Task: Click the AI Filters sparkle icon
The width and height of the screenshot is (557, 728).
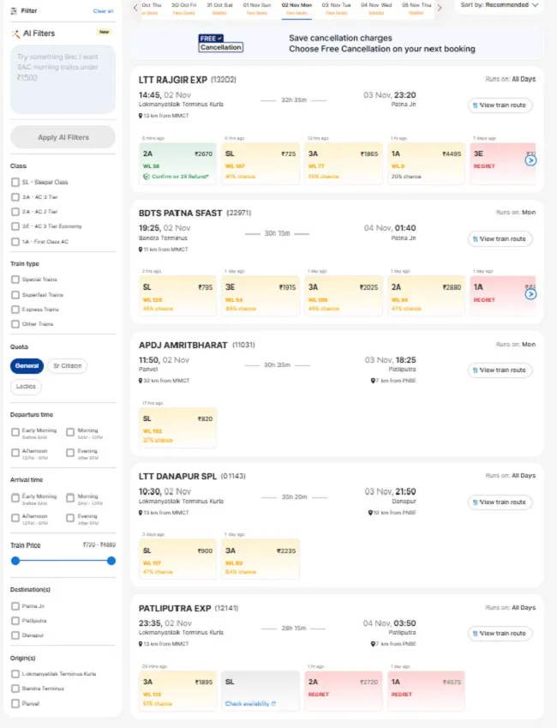Action: point(15,33)
